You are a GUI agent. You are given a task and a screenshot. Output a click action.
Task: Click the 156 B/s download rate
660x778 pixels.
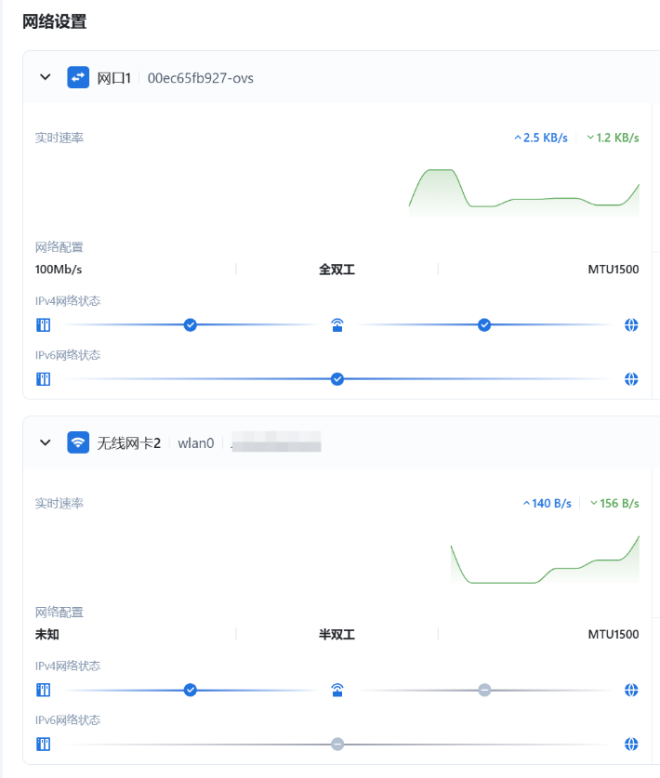(x=614, y=503)
